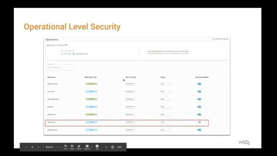Open Rate Limiting dropdown for addCustomer
Image resolution: width=277 pixels, height=156 pixels.
(131, 84)
